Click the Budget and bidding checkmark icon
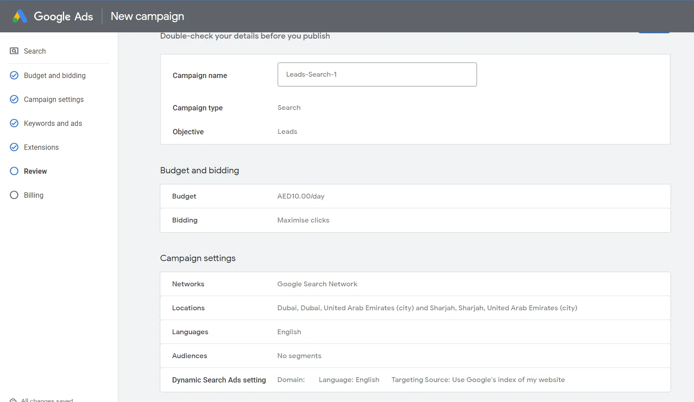 click(14, 75)
